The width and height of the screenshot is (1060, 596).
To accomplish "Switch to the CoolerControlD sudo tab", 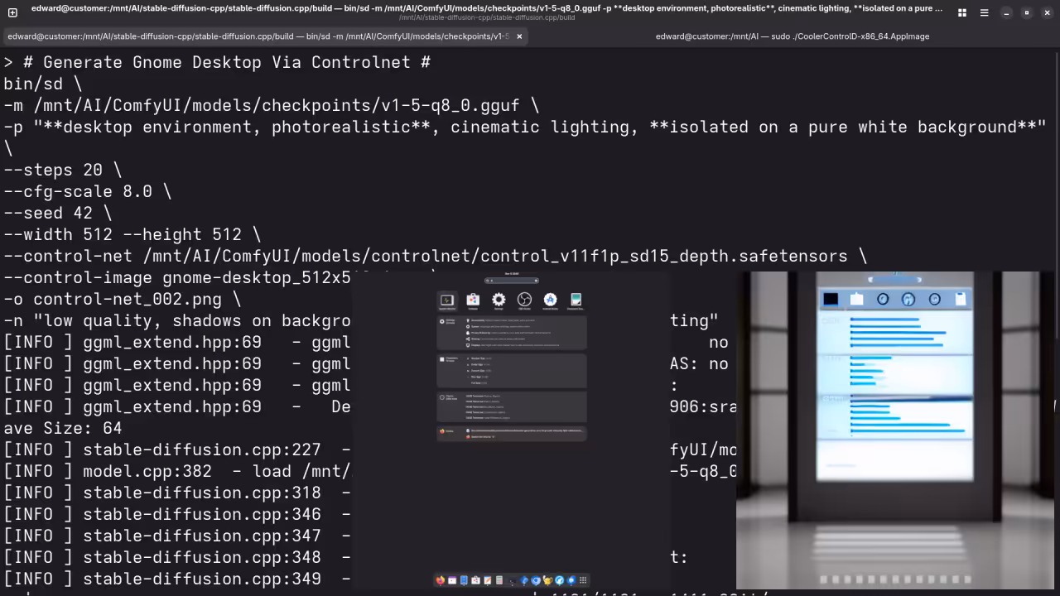I will [x=792, y=36].
